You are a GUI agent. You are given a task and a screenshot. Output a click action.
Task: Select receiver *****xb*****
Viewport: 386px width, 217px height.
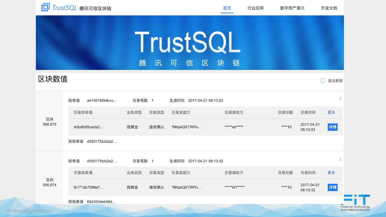tap(234, 127)
